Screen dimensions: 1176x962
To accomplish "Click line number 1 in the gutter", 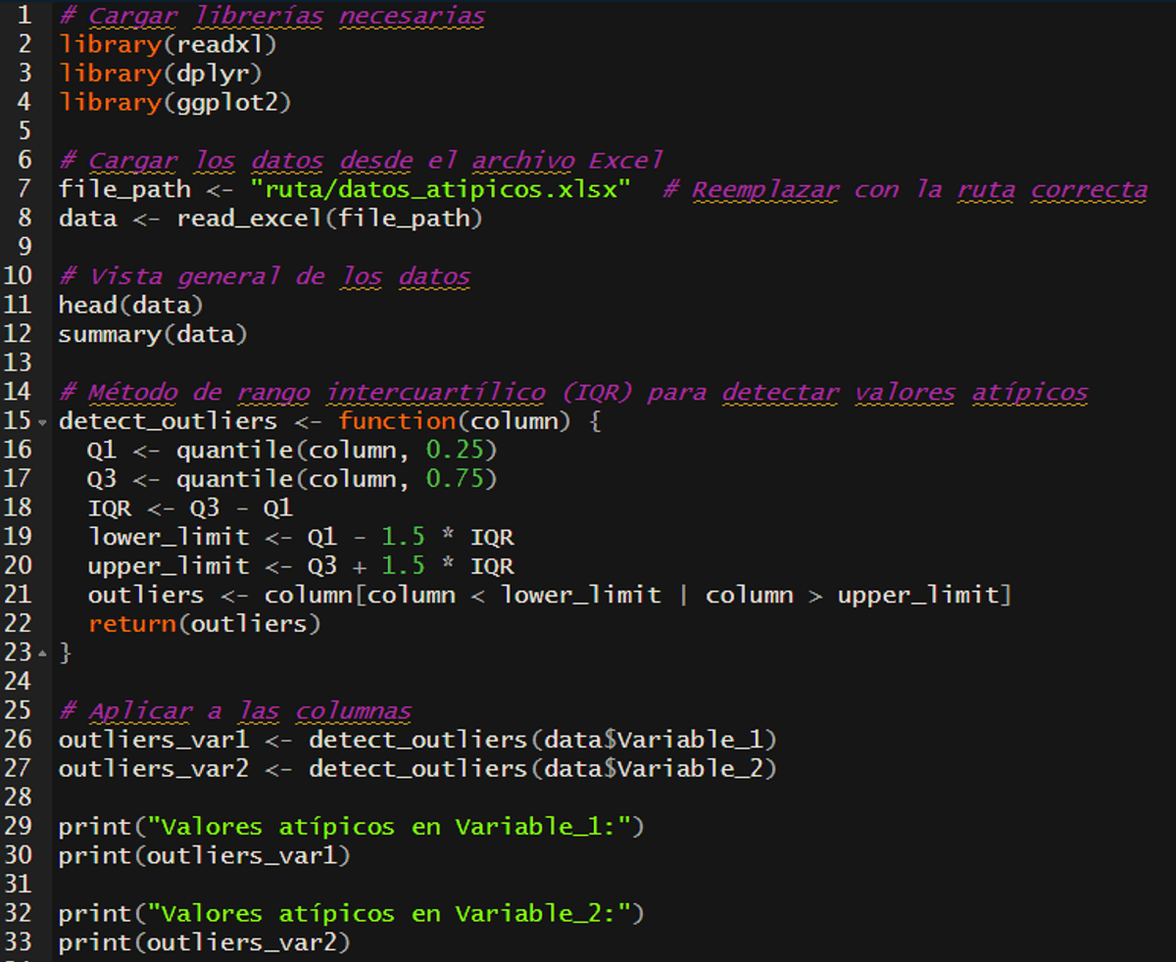I will (24, 16).
